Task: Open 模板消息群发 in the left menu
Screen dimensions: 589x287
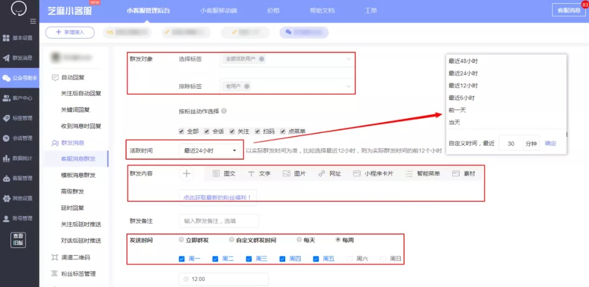Action: (x=78, y=175)
